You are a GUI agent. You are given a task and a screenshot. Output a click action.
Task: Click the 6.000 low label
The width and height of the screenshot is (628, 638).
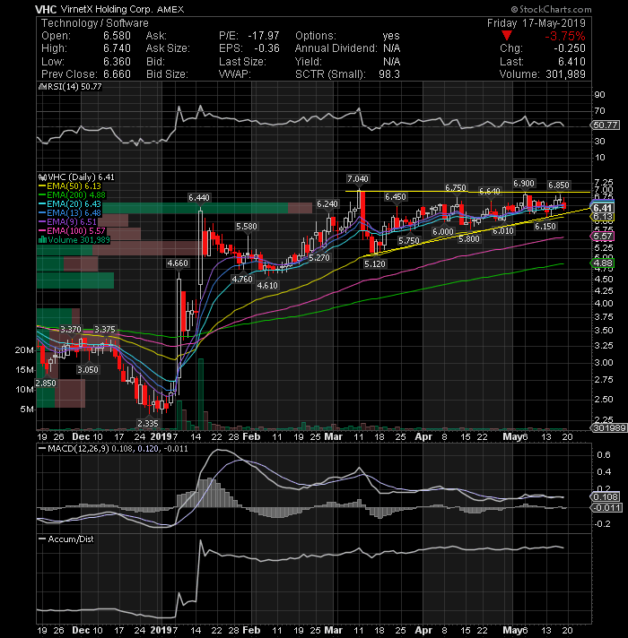[442, 231]
